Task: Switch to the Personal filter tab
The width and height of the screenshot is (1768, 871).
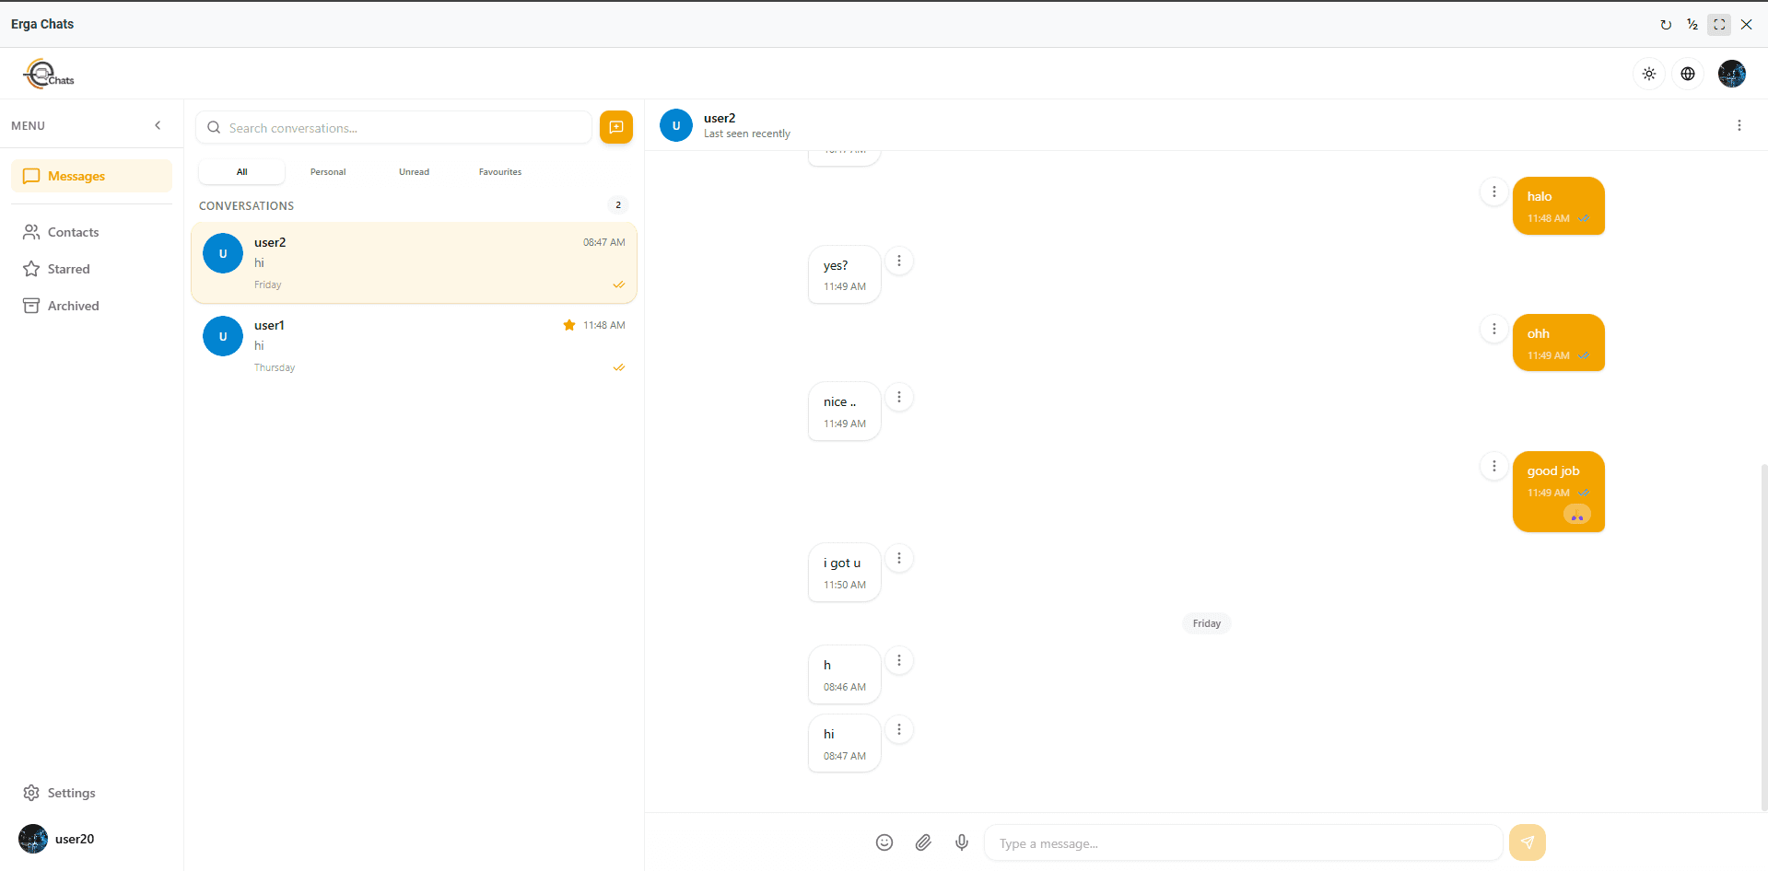Action: (328, 172)
